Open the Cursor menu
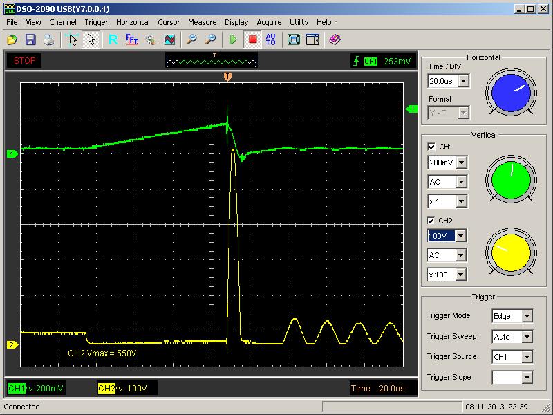 click(169, 22)
